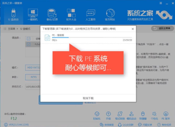Click the 0B/s download speed
The width and height of the screenshot is (175, 127).
click(55, 40)
